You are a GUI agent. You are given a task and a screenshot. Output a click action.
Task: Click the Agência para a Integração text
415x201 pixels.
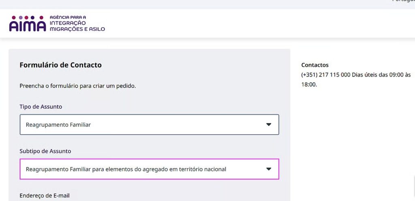pyautogui.click(x=68, y=20)
